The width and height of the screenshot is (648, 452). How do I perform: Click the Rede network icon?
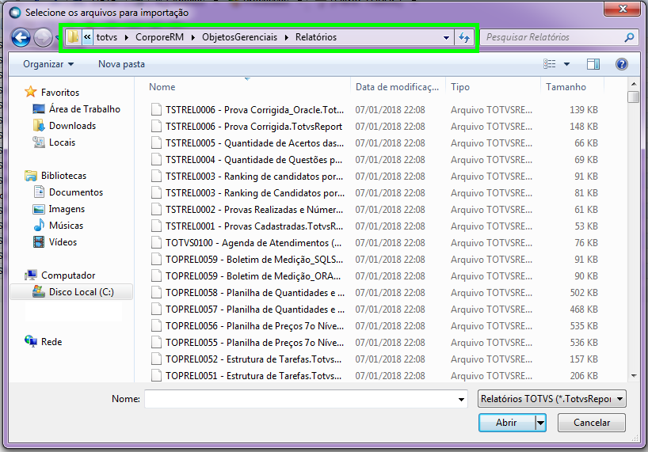pyautogui.click(x=31, y=341)
